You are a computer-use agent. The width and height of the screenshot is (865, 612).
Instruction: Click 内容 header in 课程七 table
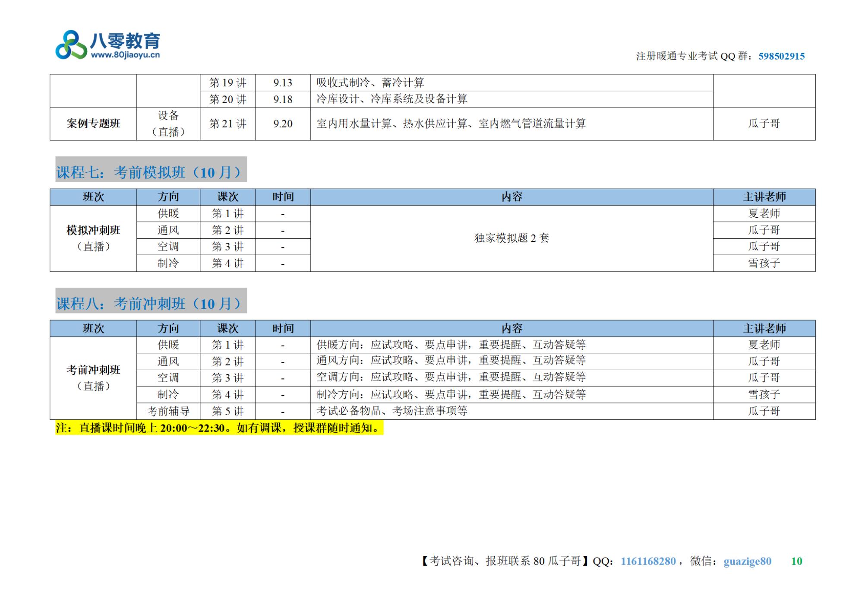point(512,197)
